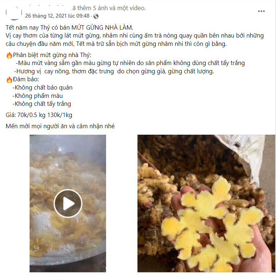This screenshot has height=273, width=276.
Task: Open the post timestamp 26 tháng 12, 2021
Action: pos(57,16)
